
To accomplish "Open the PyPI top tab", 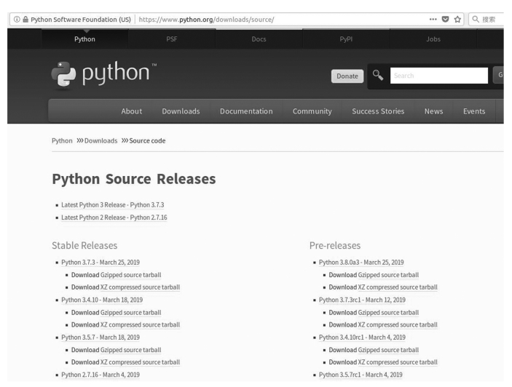I will point(346,39).
